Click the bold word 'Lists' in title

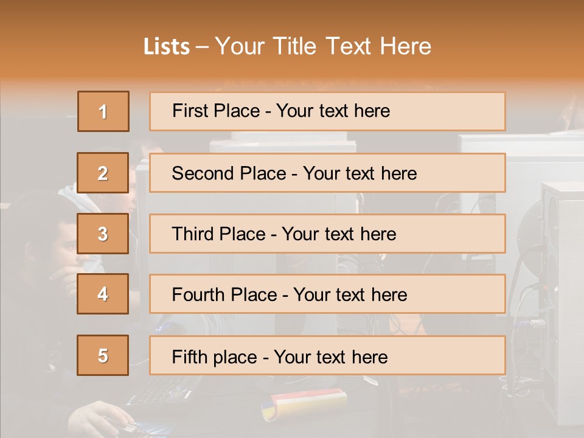point(167,47)
